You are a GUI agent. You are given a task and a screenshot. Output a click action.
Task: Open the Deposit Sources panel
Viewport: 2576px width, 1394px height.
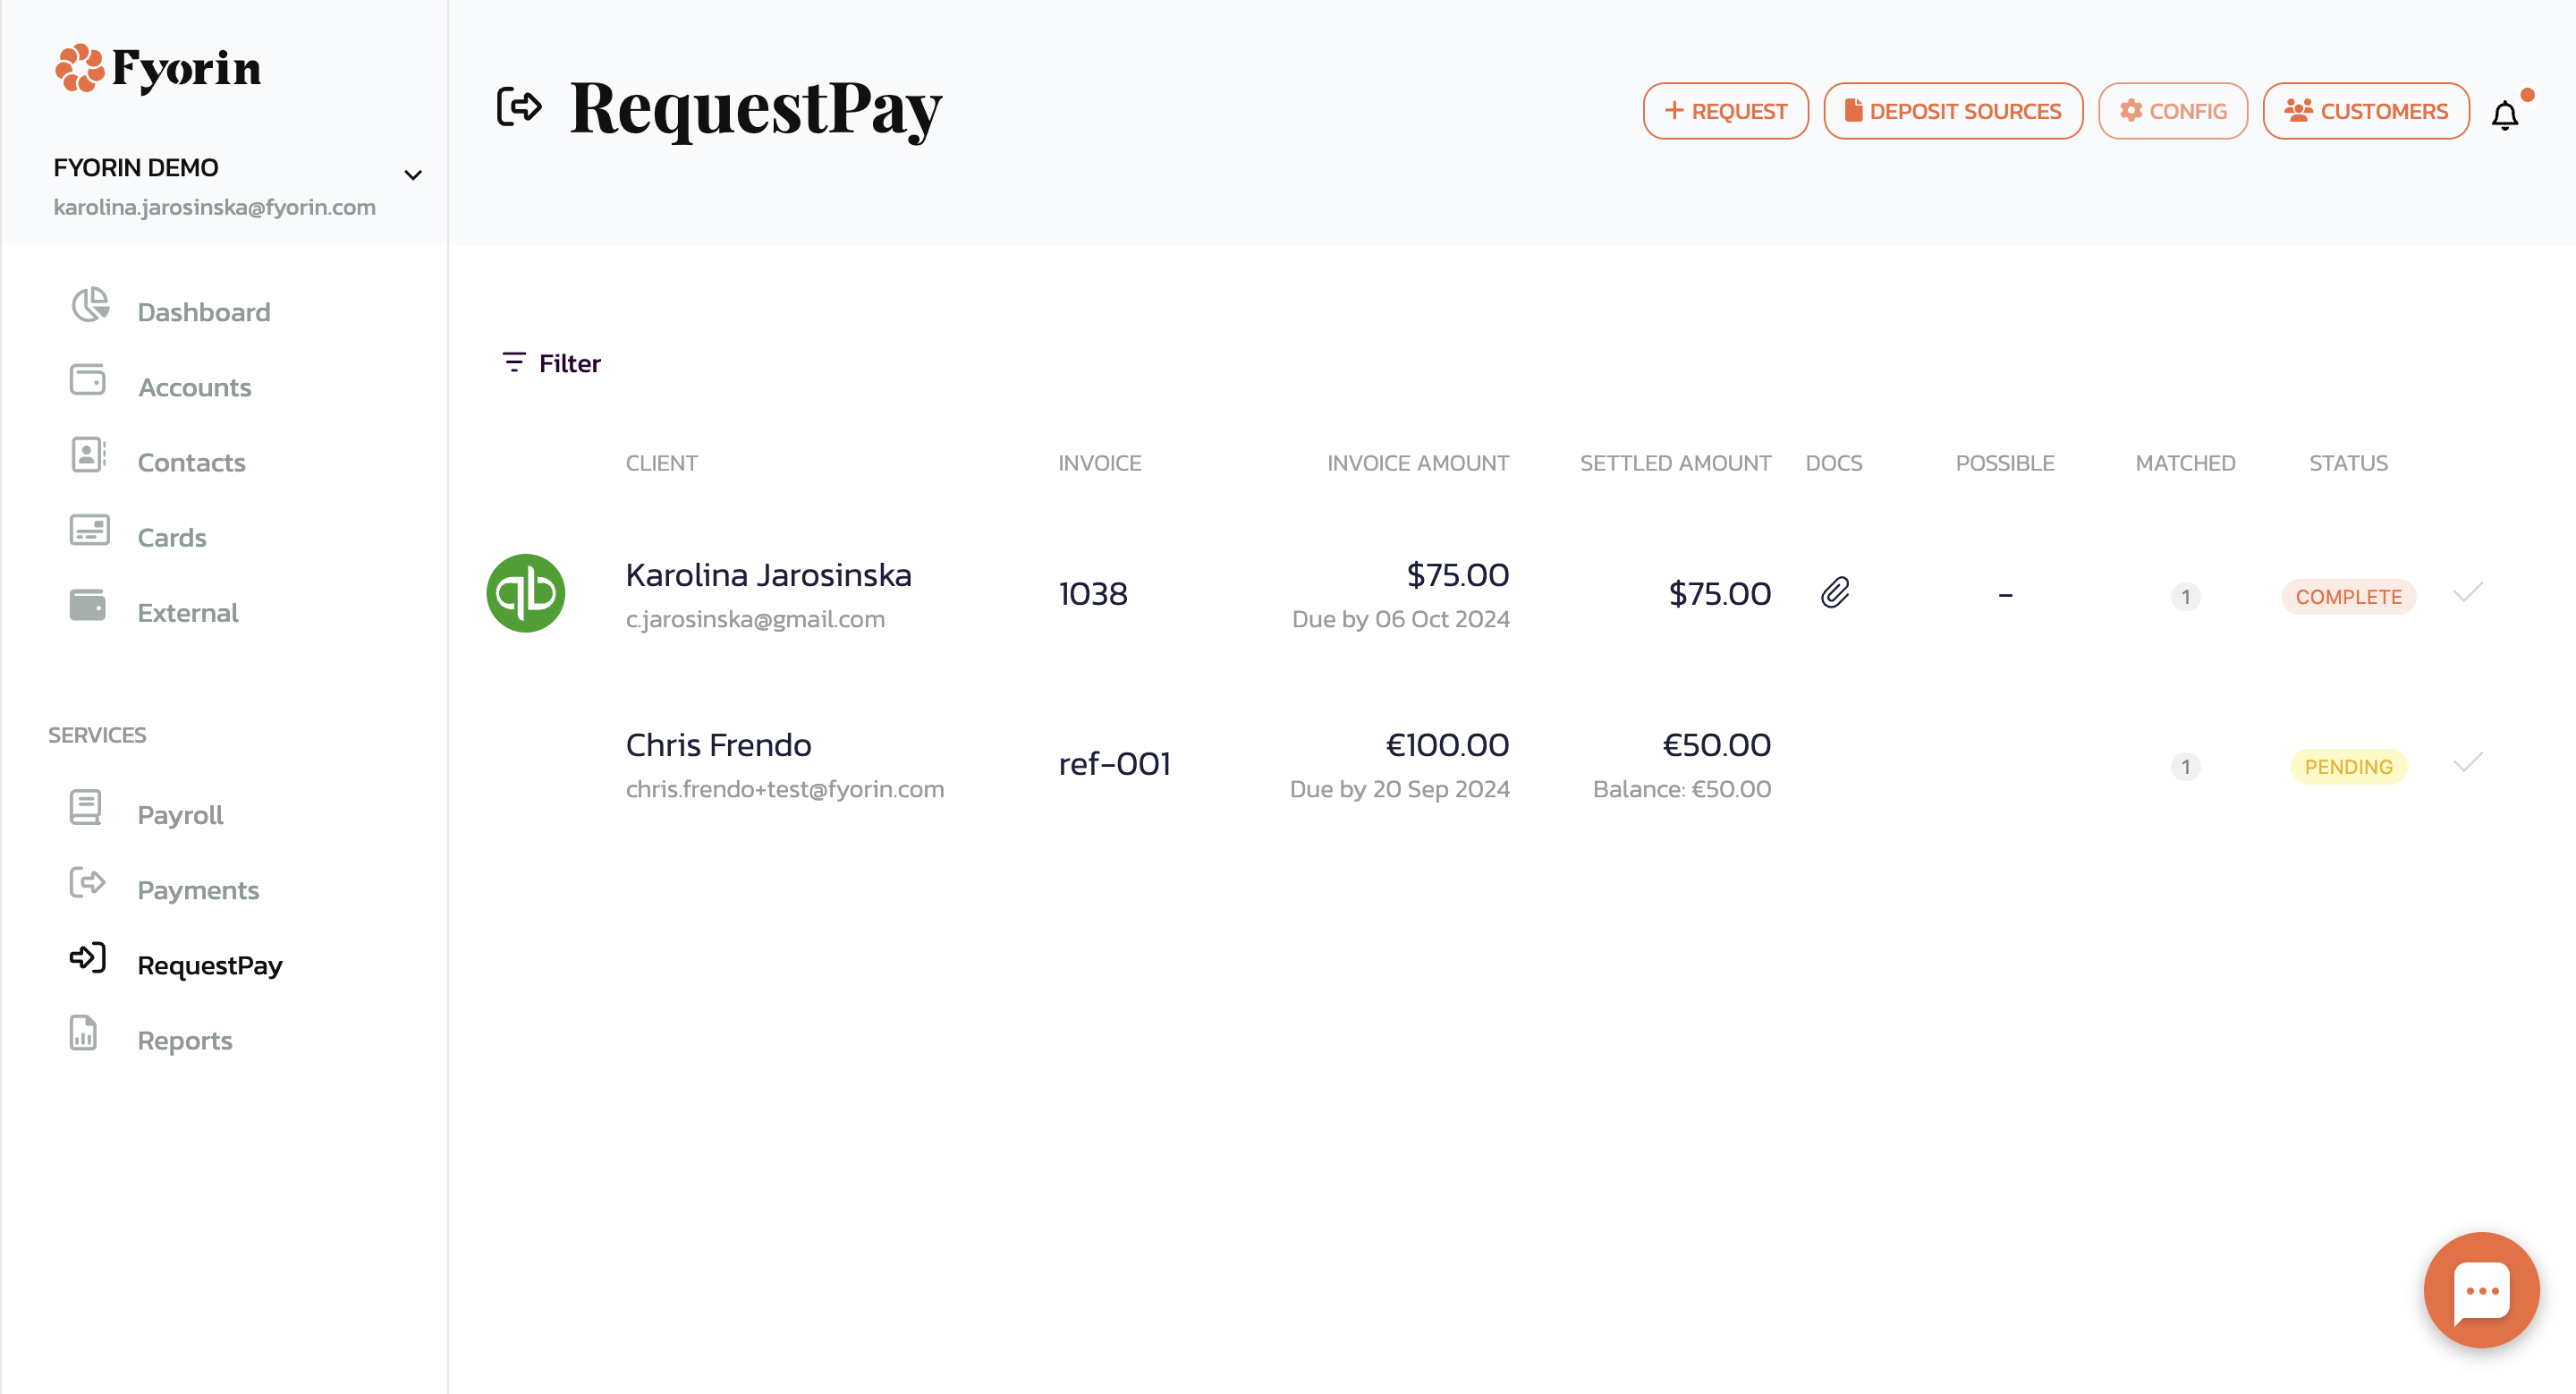pyautogui.click(x=1953, y=110)
